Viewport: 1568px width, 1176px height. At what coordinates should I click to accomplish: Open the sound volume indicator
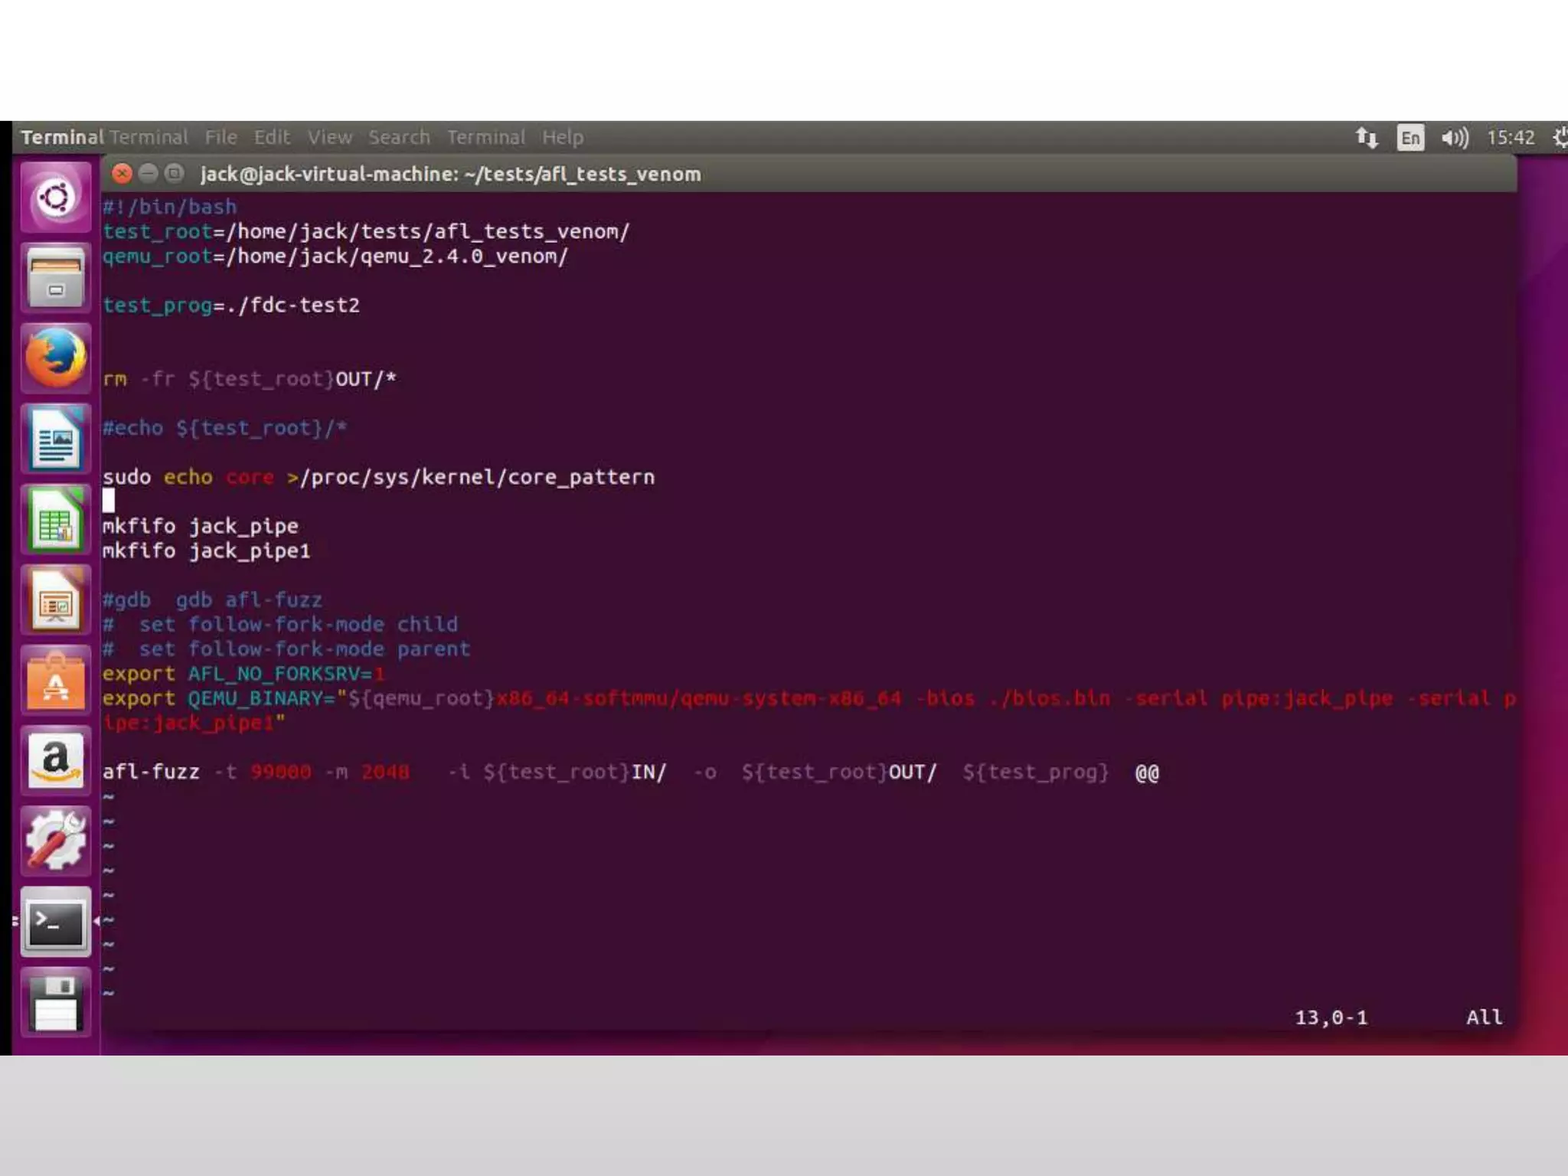click(x=1454, y=138)
